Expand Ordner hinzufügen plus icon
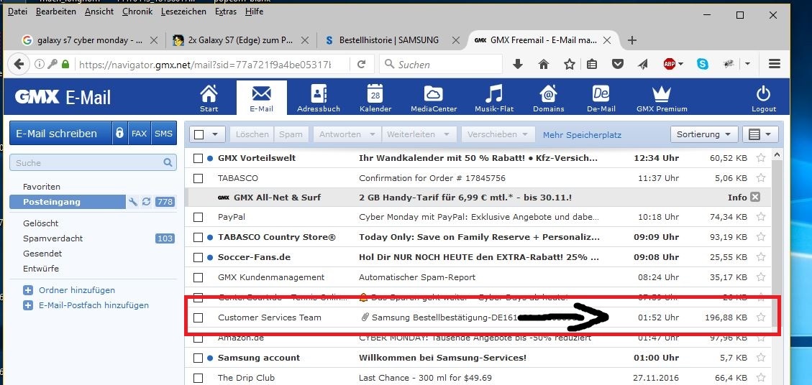Screen dimensions: 812x385 (x=28, y=290)
